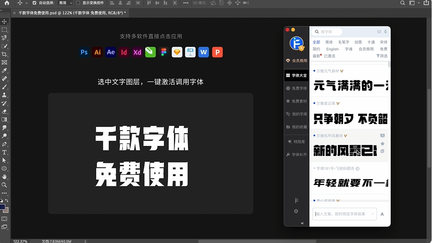Open the workspace switcher dropdown arrow
This screenshot has height=243, width=432.
tap(419, 3)
